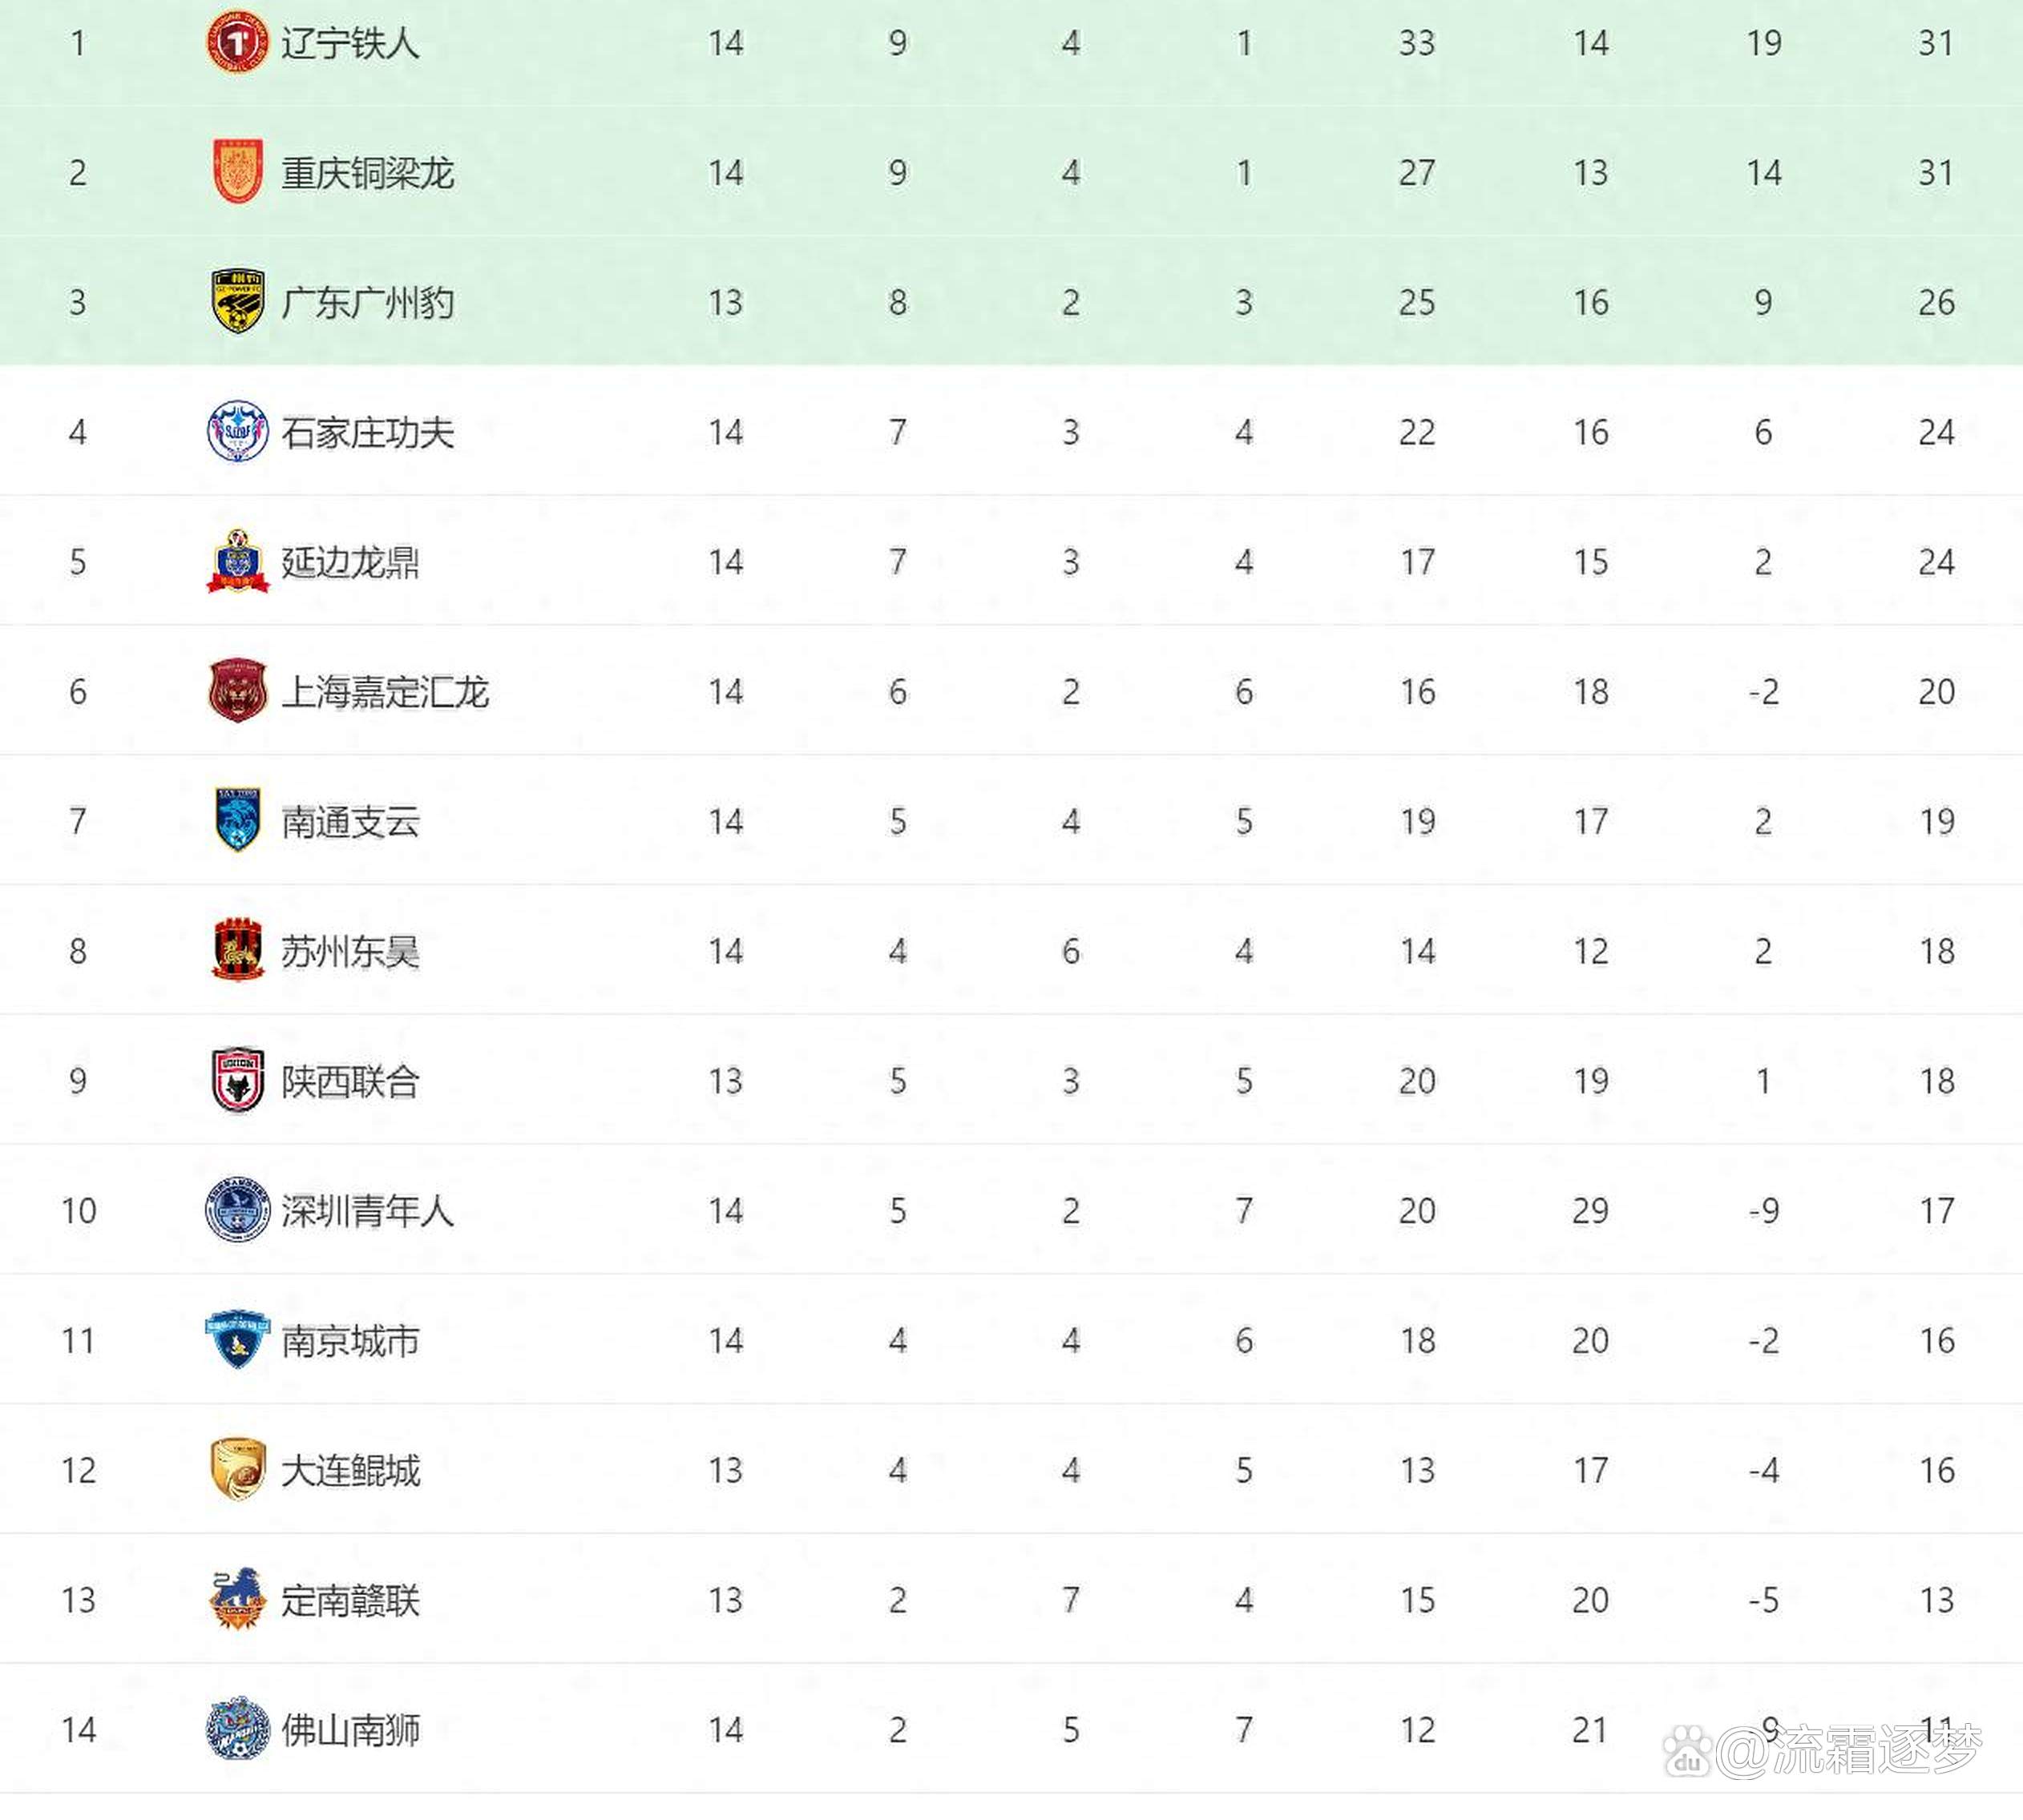The width and height of the screenshot is (2023, 1820).
Task: Open the 广东广州豹 badge icon
Action: pos(238,301)
